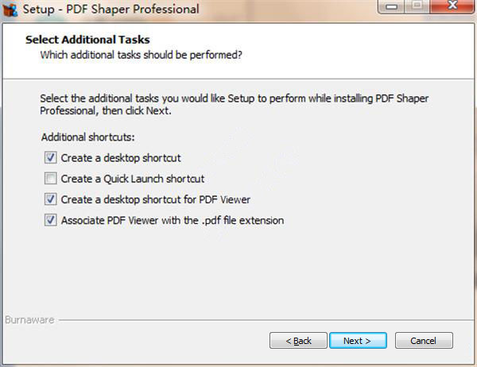Click the Burnaware label near the bottom
Screen dimensions: 477x367
[30, 320]
